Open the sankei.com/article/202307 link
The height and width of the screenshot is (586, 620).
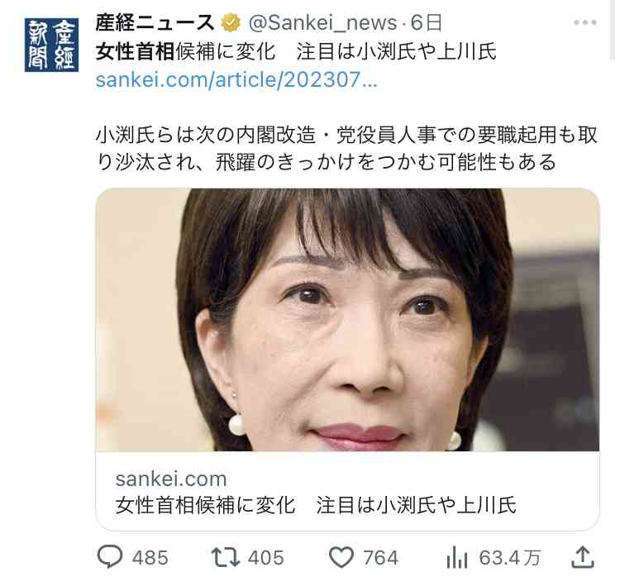pyautogui.click(x=236, y=79)
